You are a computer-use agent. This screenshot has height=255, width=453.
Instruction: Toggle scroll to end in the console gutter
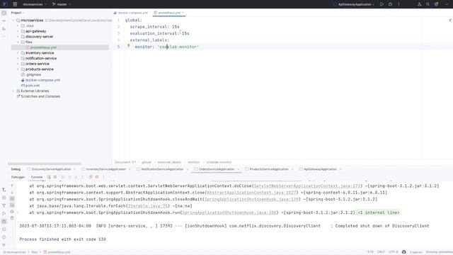click(12, 205)
